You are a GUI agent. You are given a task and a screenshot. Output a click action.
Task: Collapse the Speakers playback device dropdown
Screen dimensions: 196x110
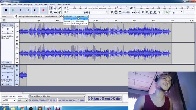point(76,16)
